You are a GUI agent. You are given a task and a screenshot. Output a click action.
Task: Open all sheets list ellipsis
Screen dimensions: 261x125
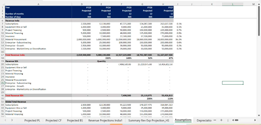pos(215,120)
